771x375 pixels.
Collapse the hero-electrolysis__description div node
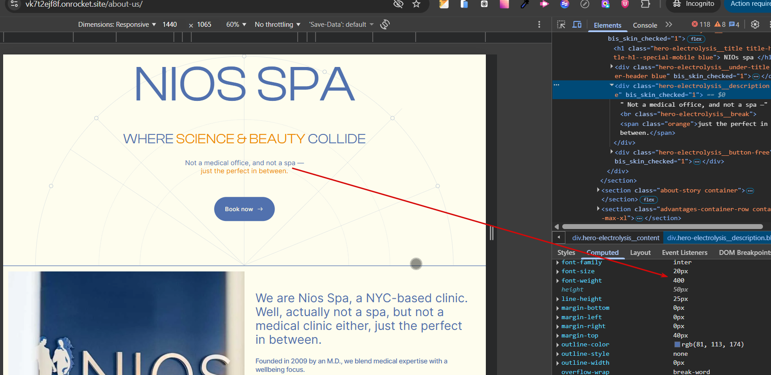point(611,85)
